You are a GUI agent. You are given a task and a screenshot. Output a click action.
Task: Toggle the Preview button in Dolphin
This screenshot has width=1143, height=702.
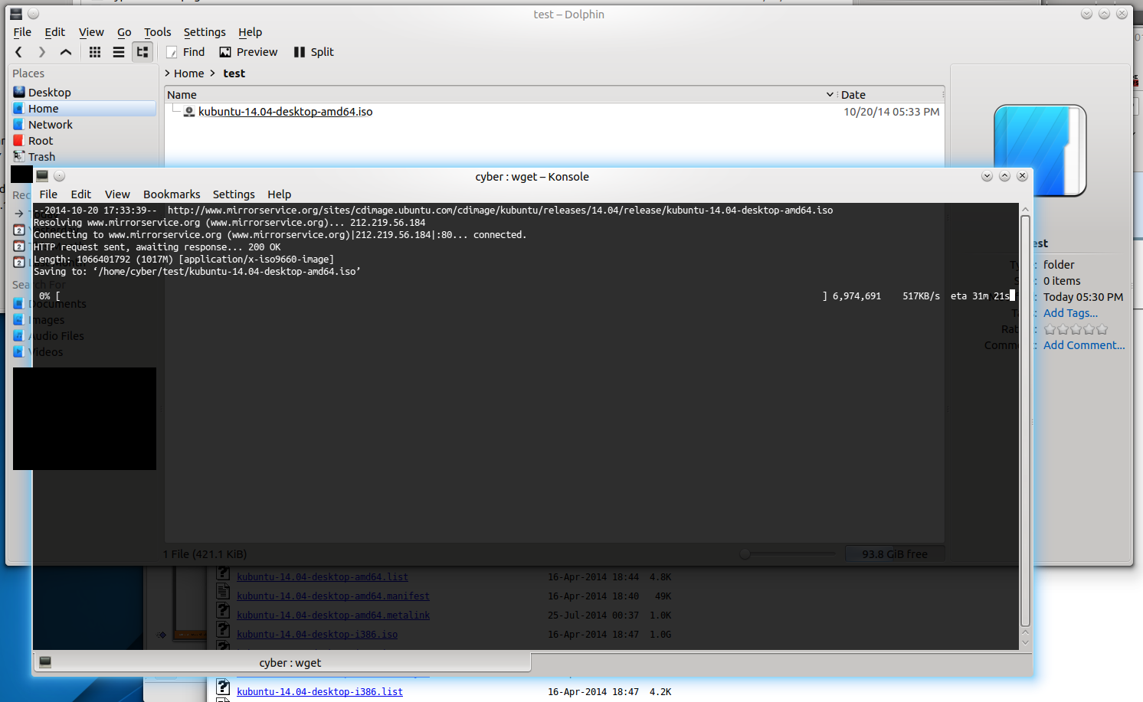248,52
